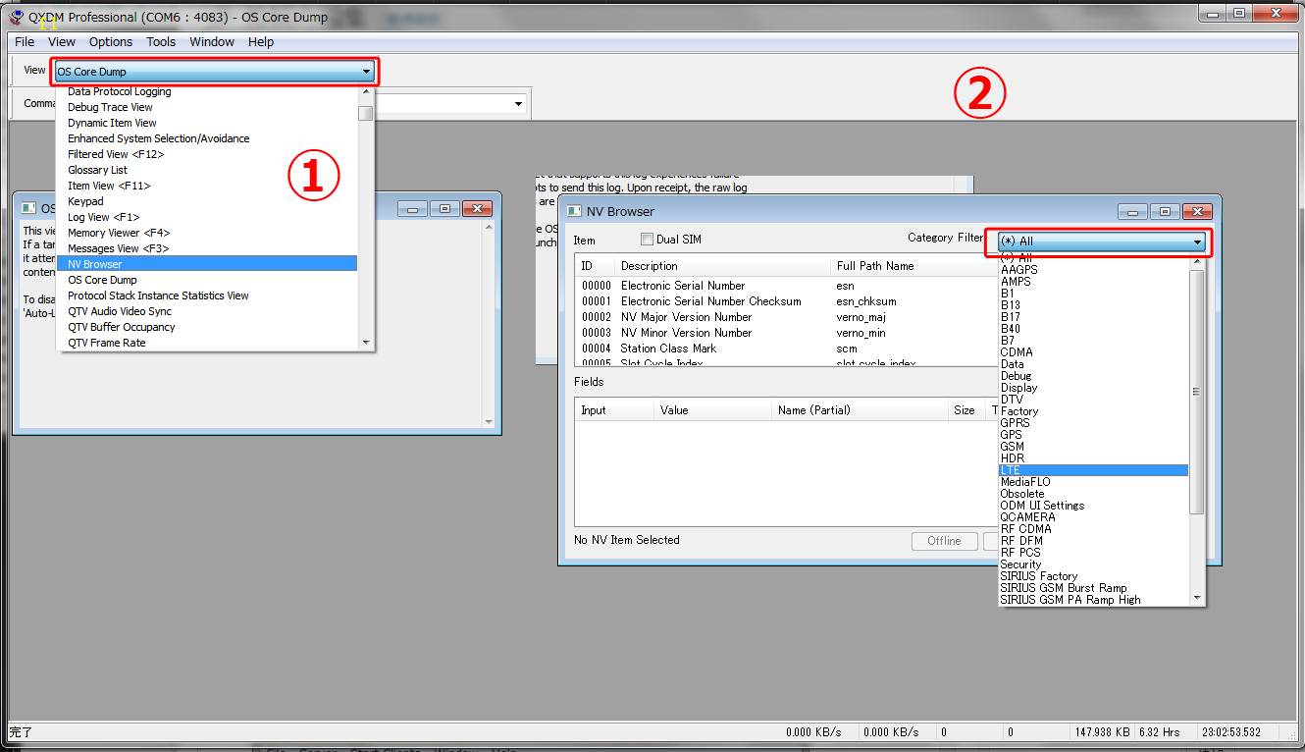Screen dimensions: 1305x752
Task: Select QTV Audio Video Sync entry
Action: (x=120, y=311)
